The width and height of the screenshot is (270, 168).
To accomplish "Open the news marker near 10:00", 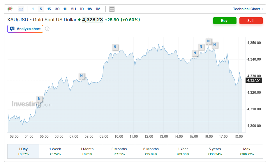I will tap(115, 47).
